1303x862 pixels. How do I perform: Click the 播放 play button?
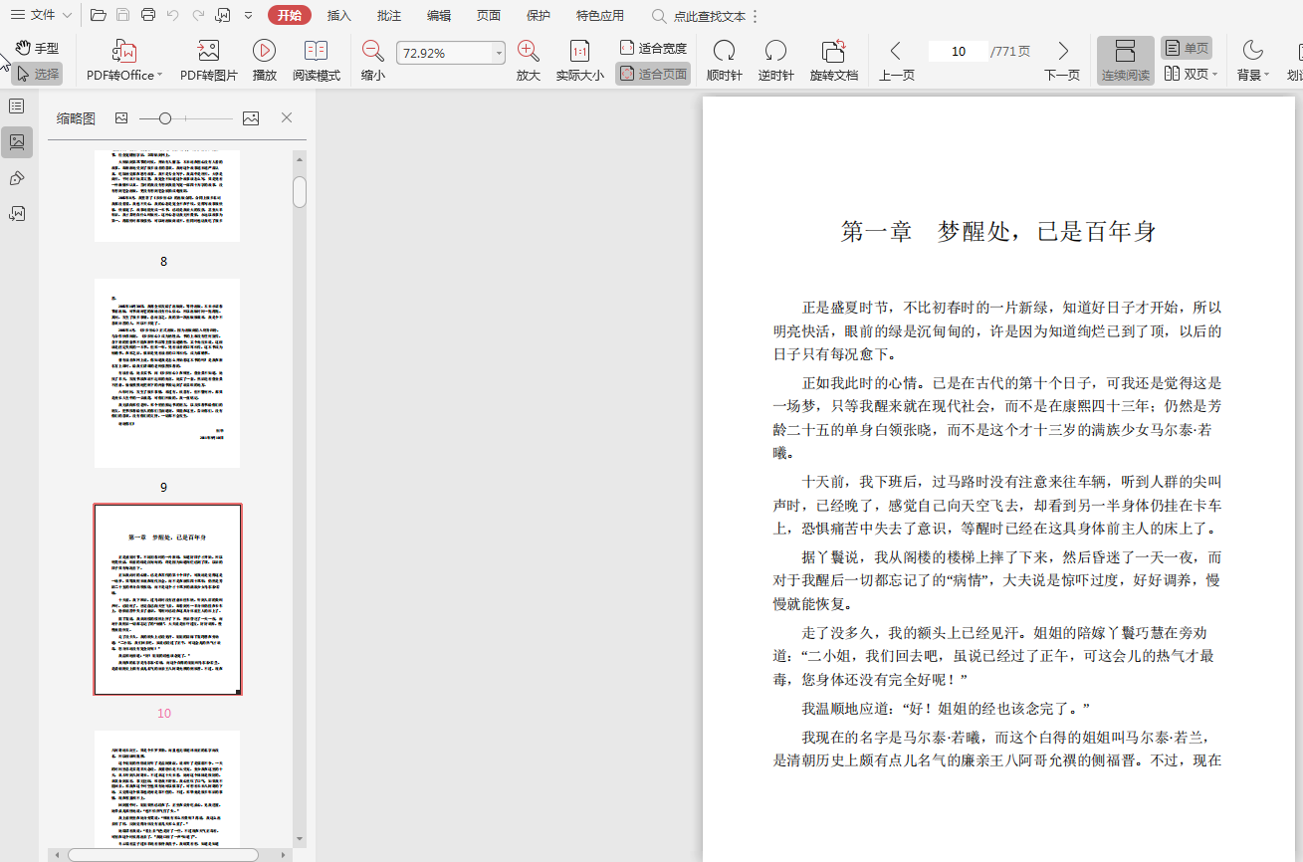coord(264,61)
